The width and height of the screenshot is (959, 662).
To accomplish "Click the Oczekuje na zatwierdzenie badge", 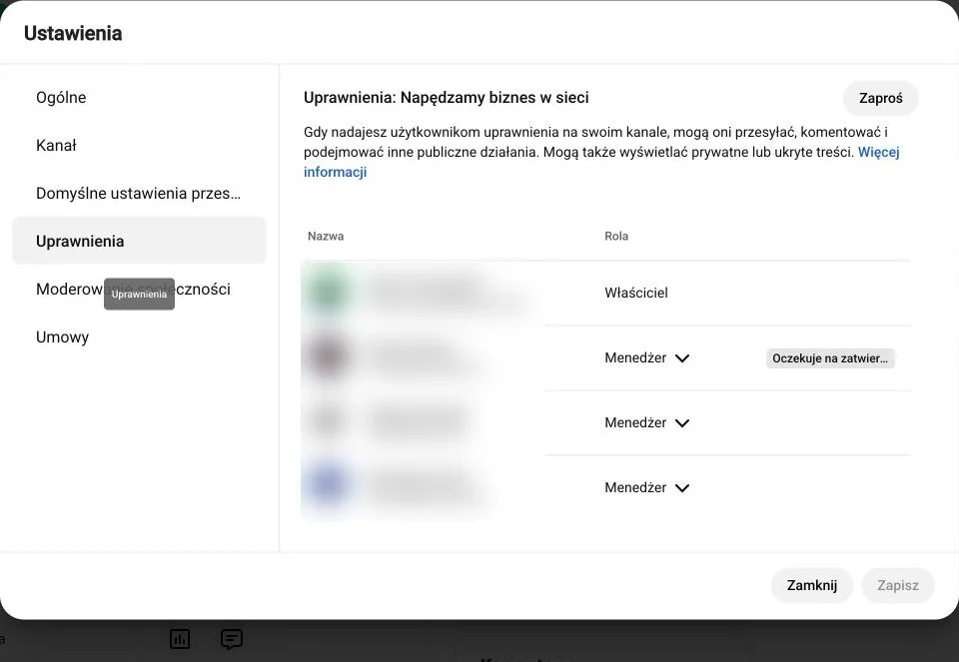I will pyautogui.click(x=830, y=358).
